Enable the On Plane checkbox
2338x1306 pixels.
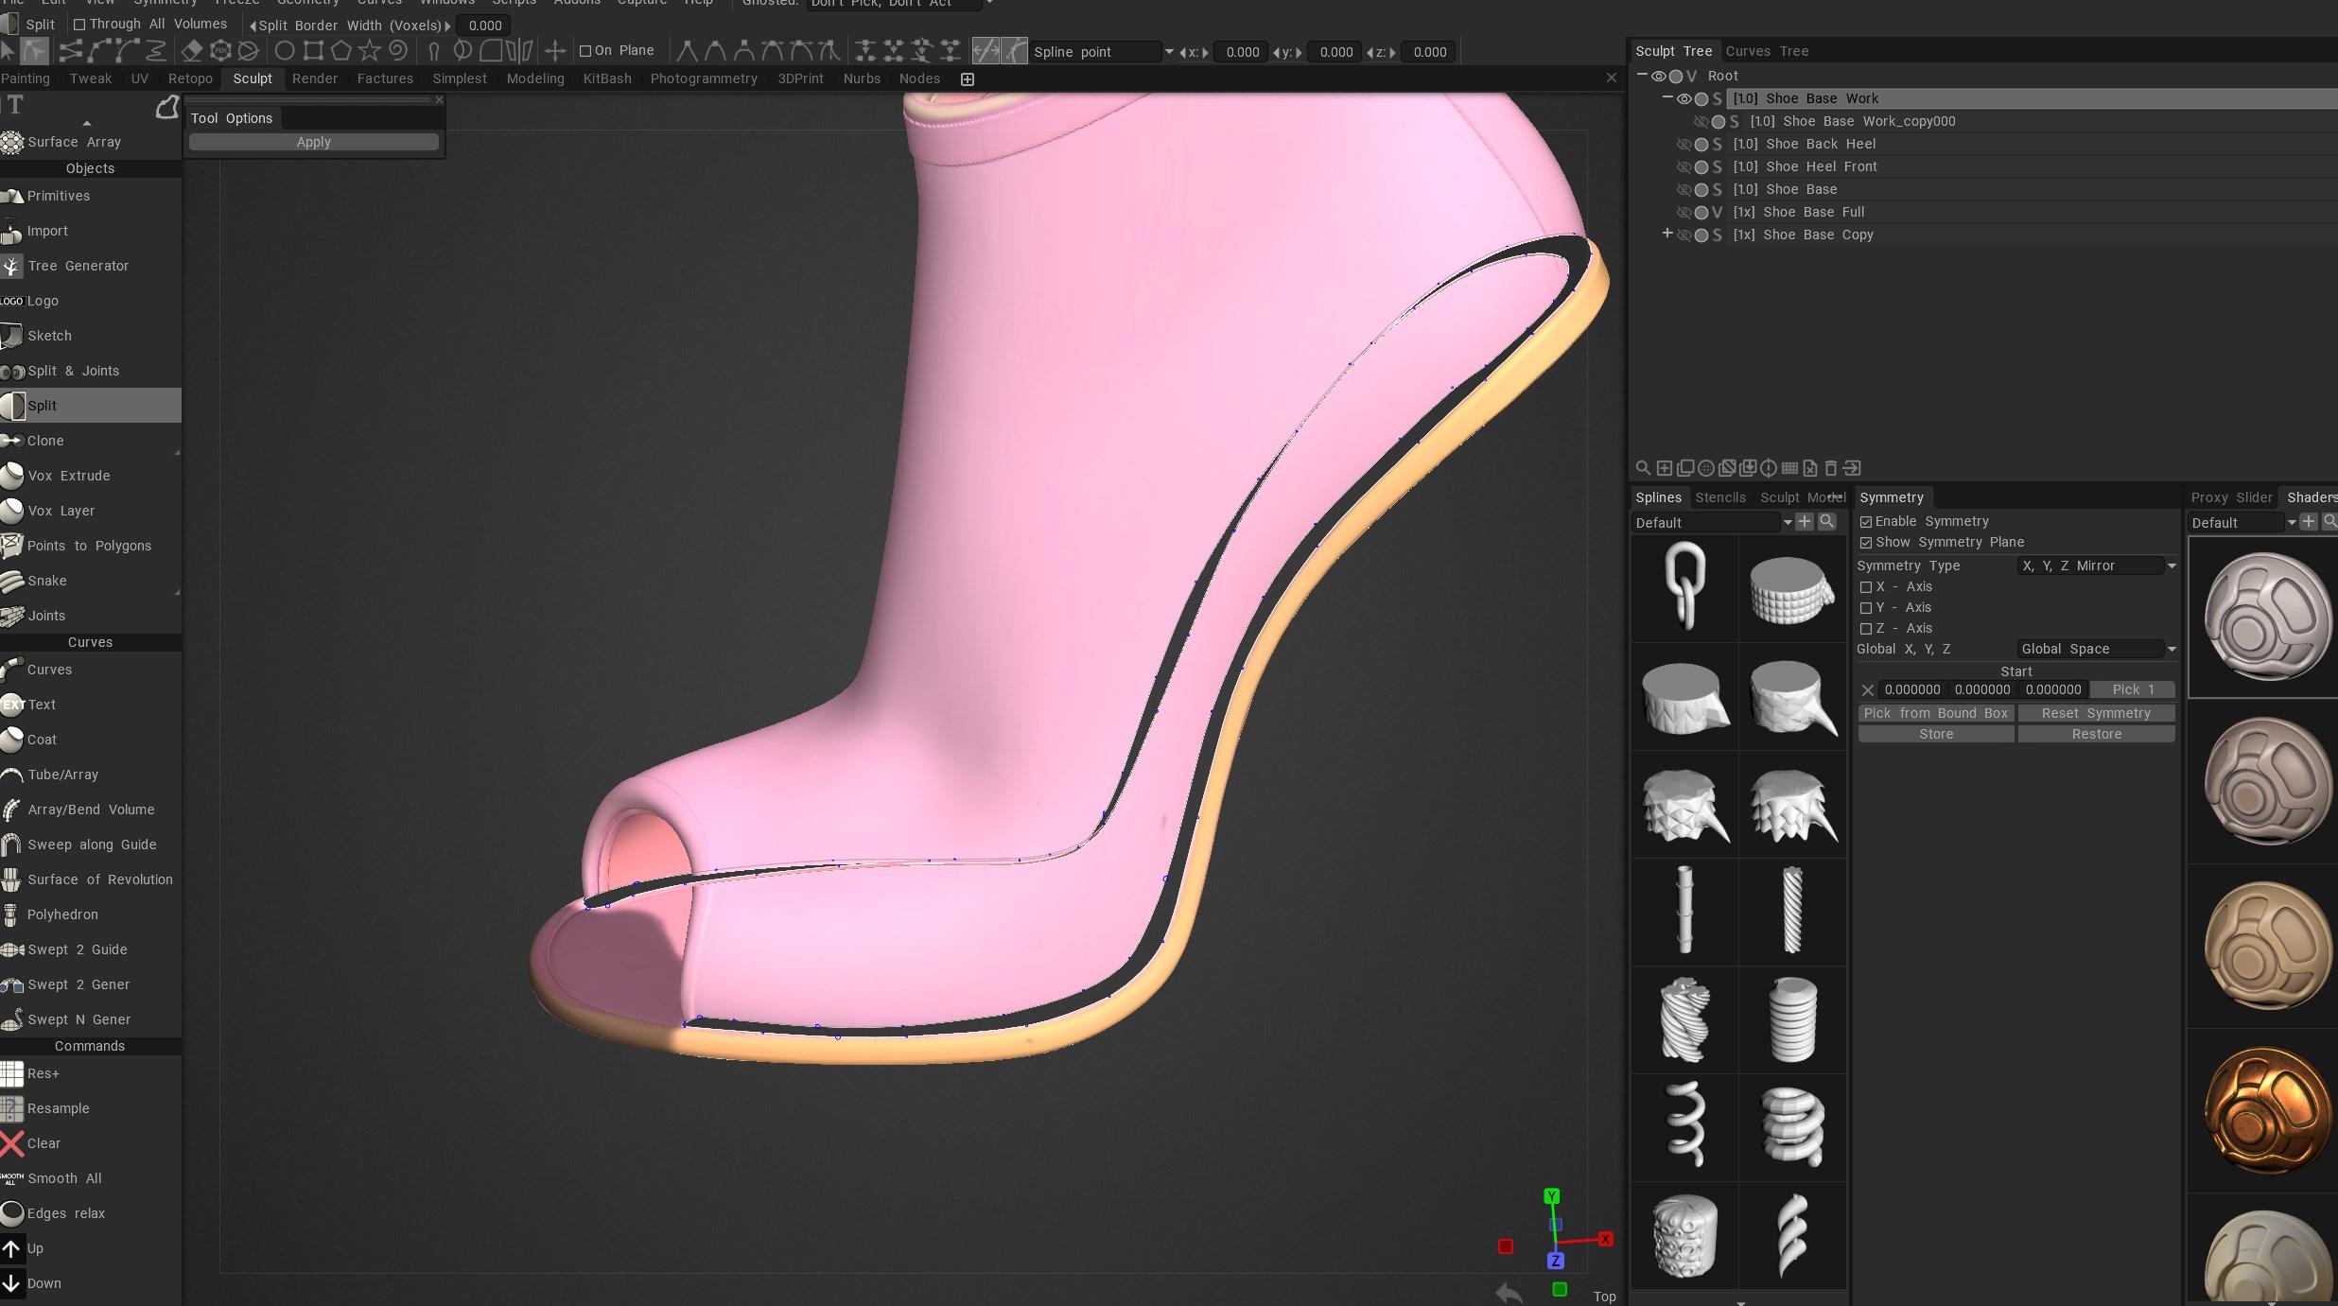coord(585,51)
